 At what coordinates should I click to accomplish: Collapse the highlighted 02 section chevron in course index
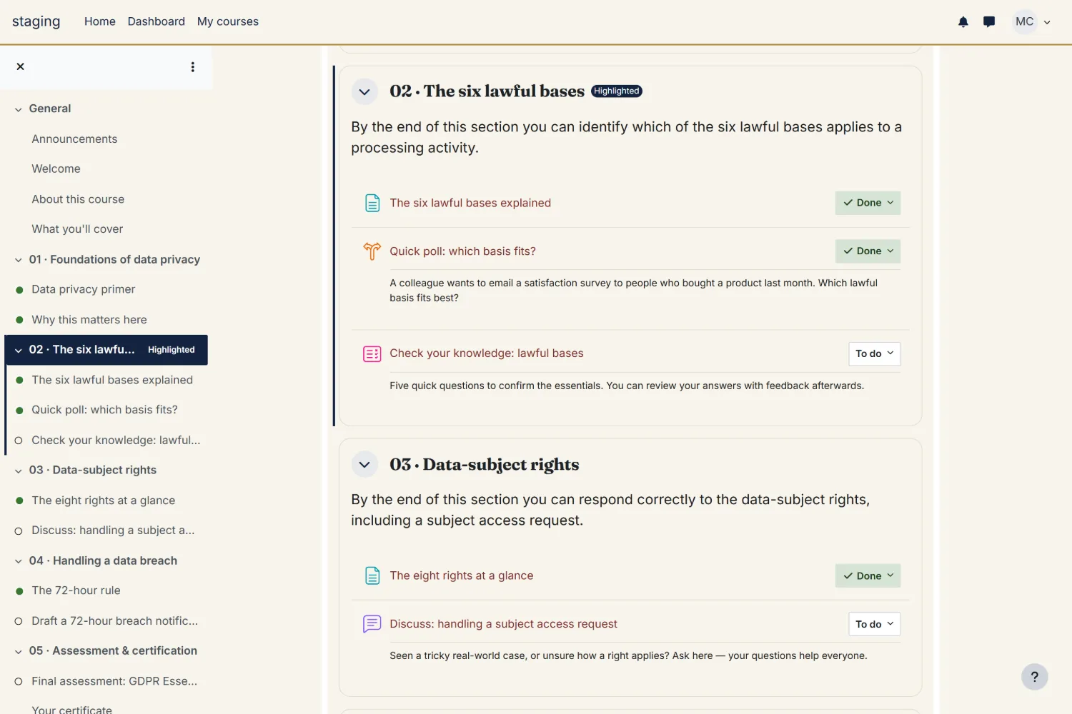tap(19, 350)
